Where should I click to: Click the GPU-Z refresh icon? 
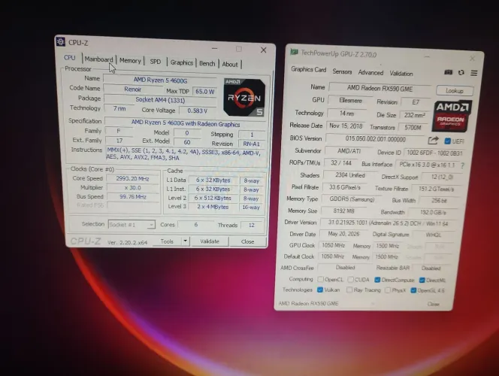click(461, 73)
